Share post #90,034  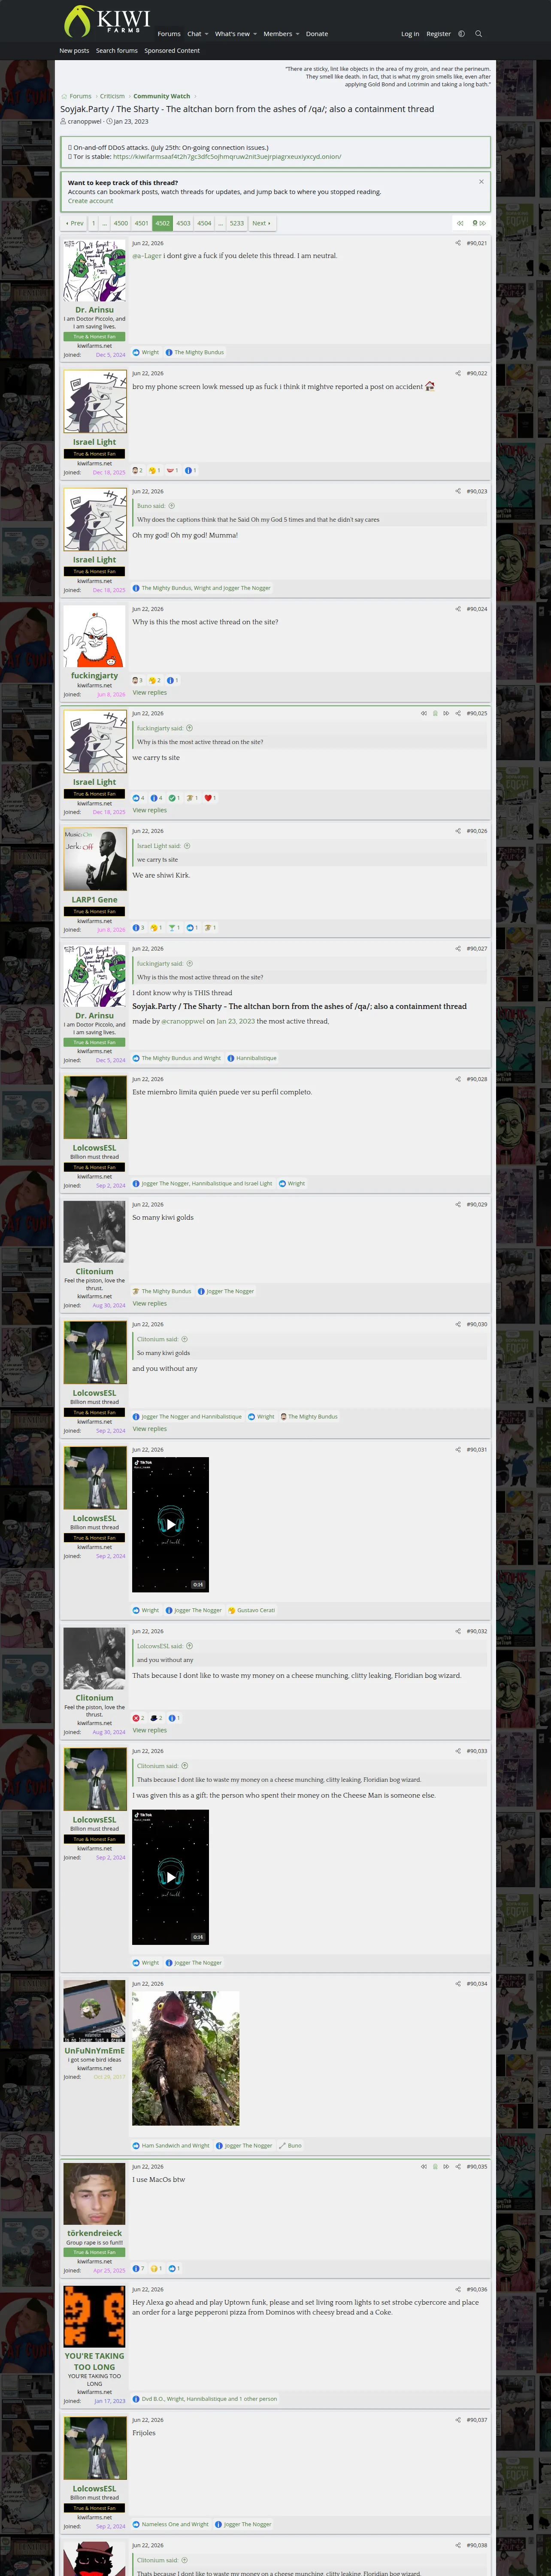pyautogui.click(x=458, y=1983)
